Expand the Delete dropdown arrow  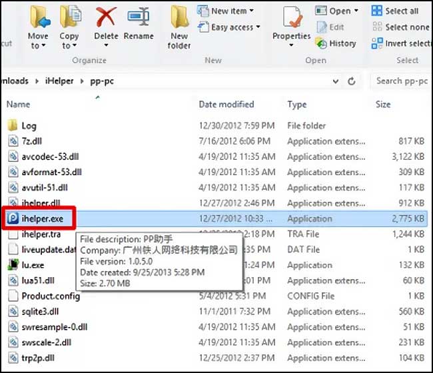(x=106, y=45)
